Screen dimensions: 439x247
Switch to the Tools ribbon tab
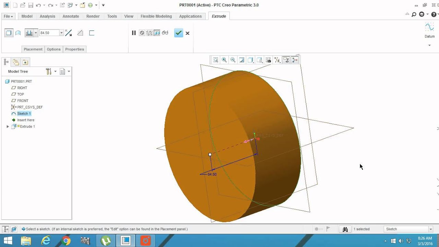tap(112, 16)
